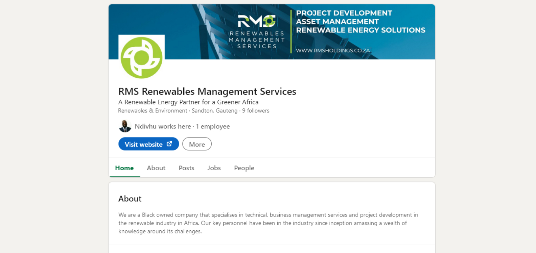View the People tab

tap(244, 168)
